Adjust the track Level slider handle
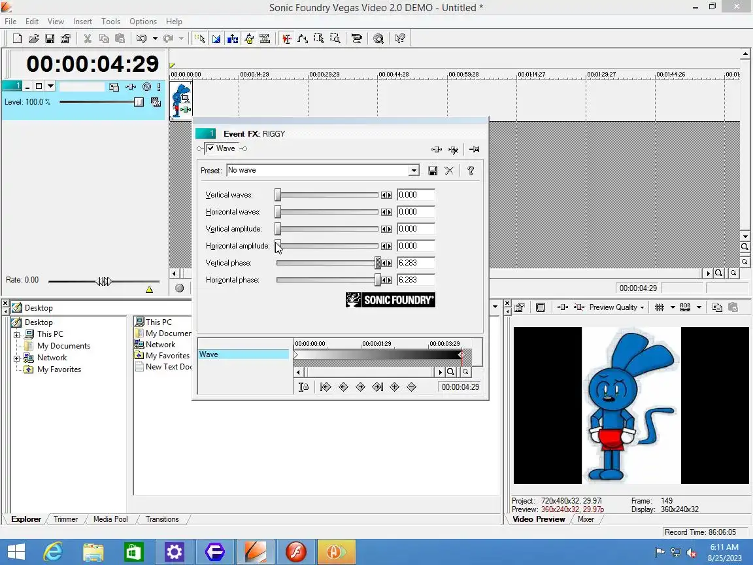 click(139, 102)
